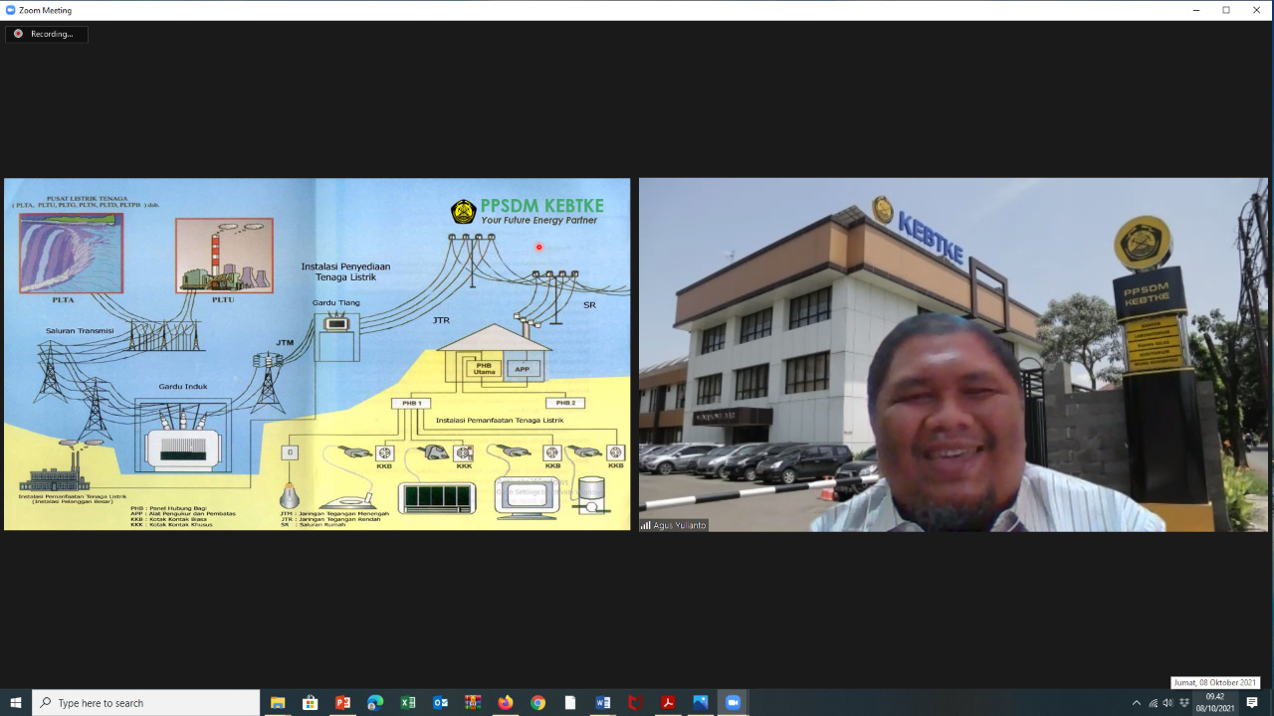Open the blank document icon on taskbar
Viewport: 1274px width, 716px height.
click(570, 702)
